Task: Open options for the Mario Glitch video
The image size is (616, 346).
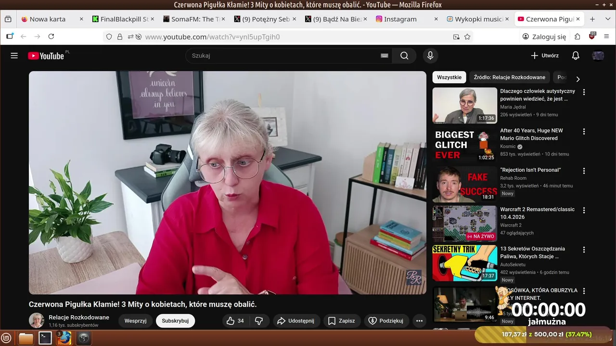Action: pyautogui.click(x=584, y=131)
